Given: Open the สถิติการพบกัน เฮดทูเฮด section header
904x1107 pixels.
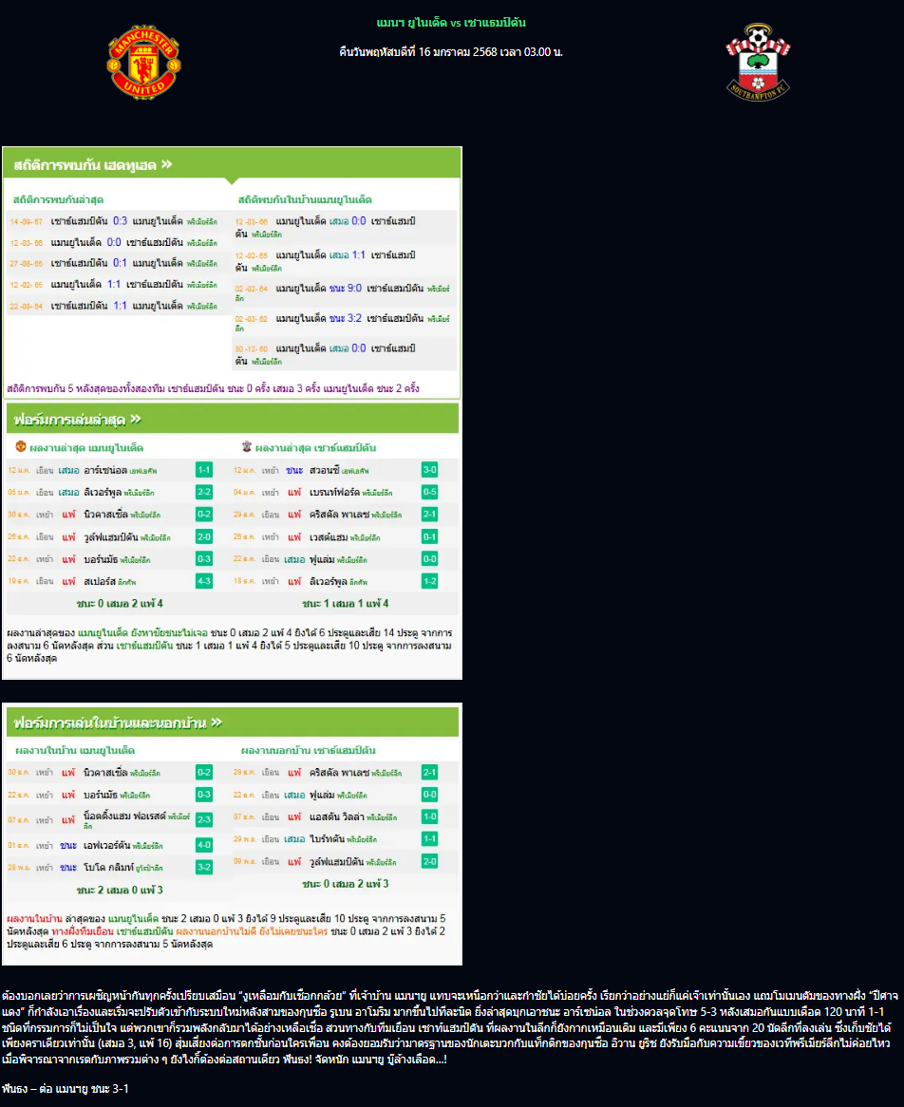Looking at the screenshot, I should (232, 164).
